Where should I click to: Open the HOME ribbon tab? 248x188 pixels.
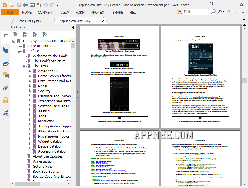pos(27,12)
